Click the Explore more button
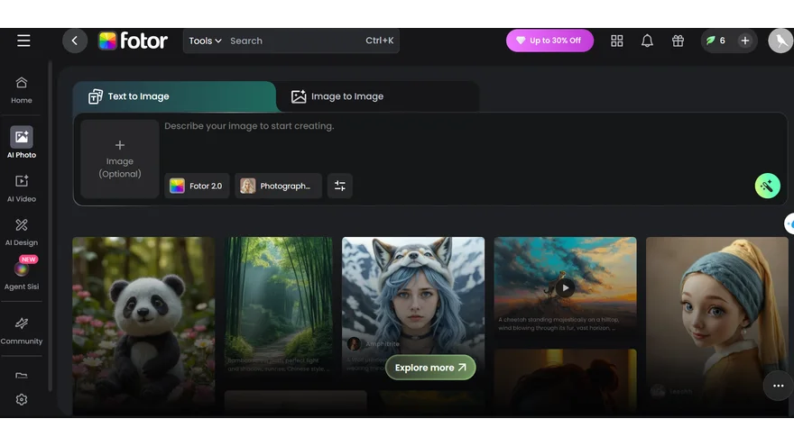The height and width of the screenshot is (446, 794). 430,368
